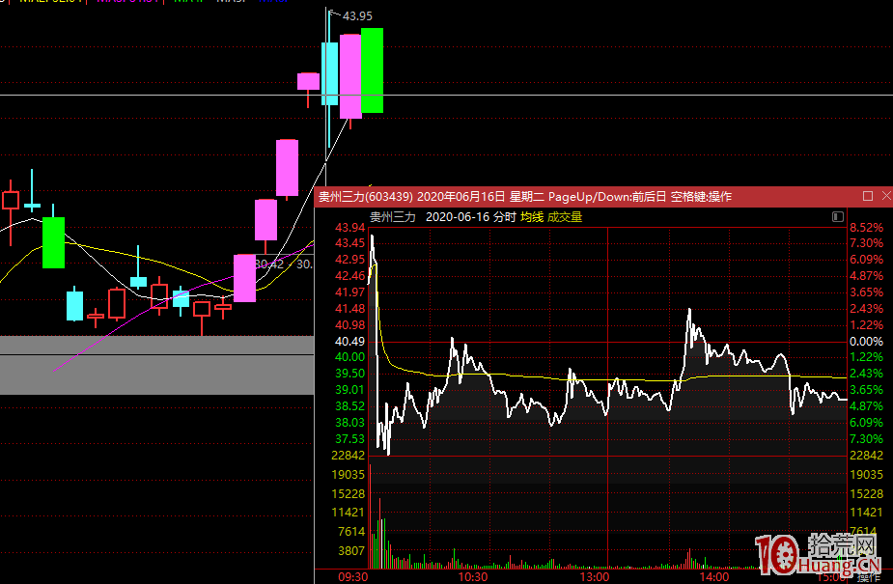Click the 39.50 price axis value
The image size is (893, 584).
tap(349, 374)
